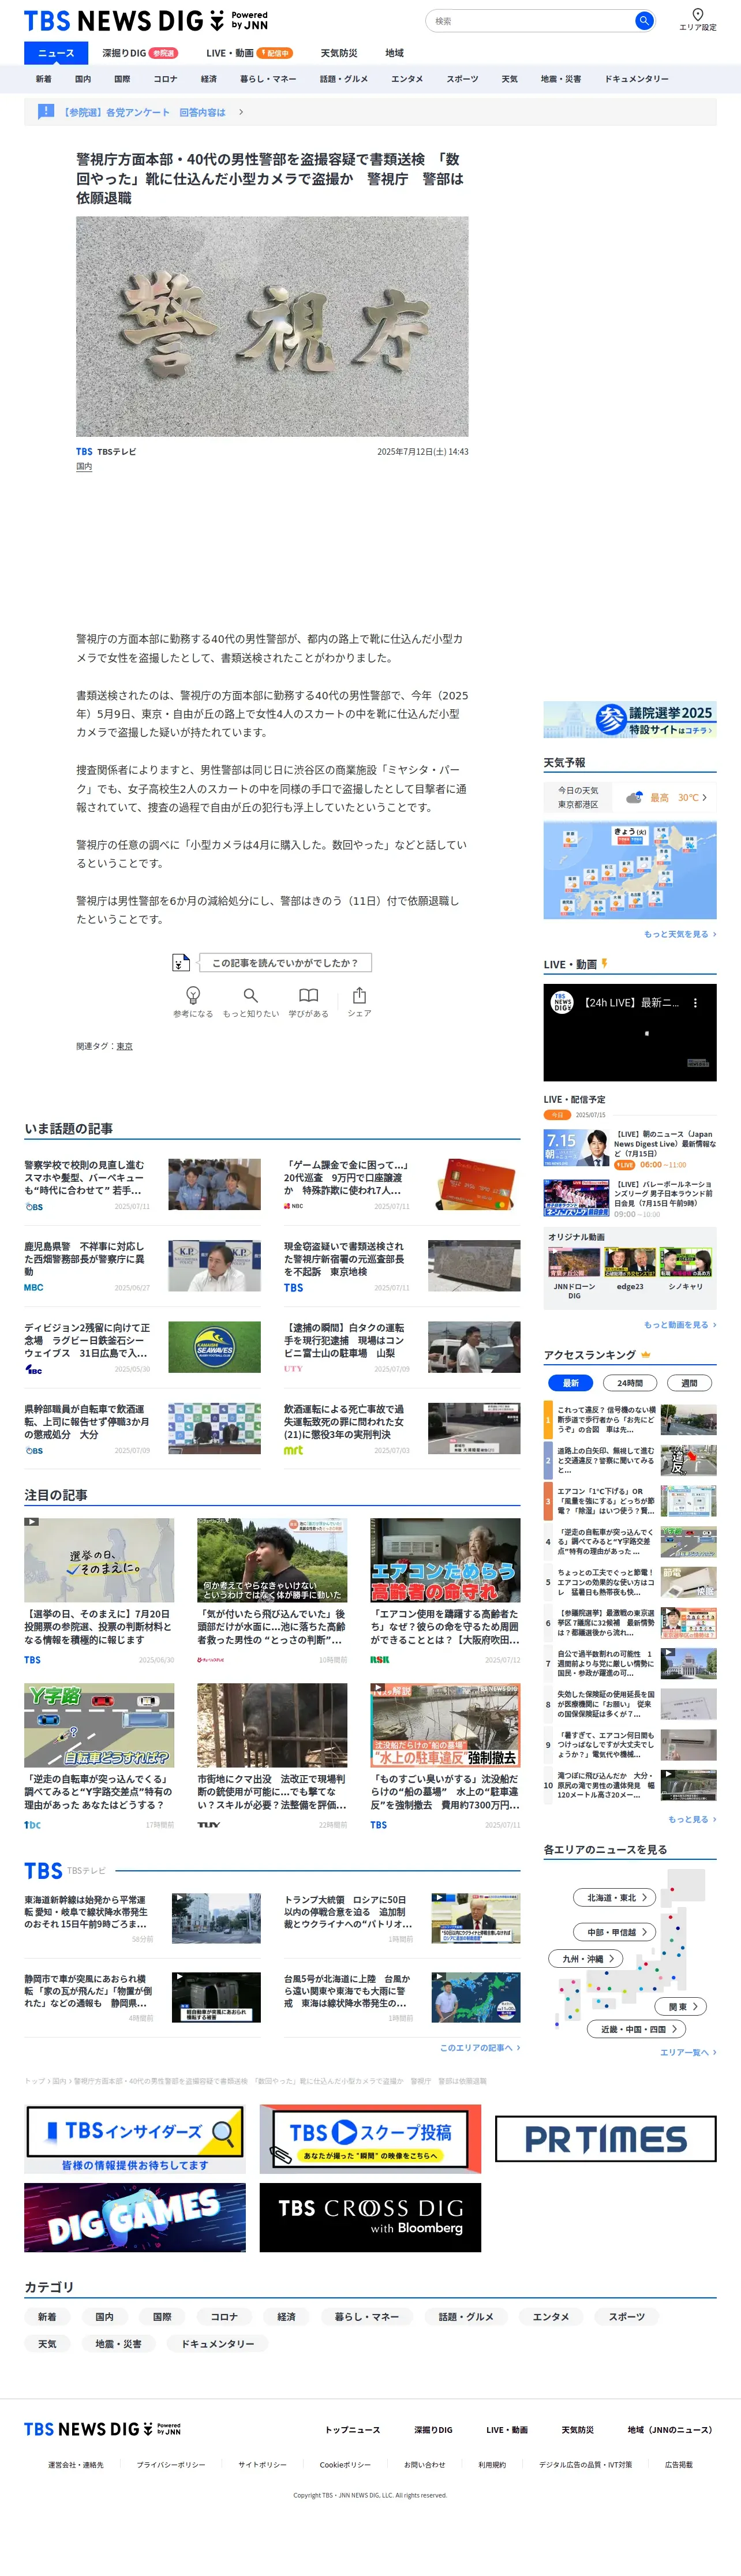Switch to the 天気防災 tab
741x2576 pixels.
click(338, 53)
